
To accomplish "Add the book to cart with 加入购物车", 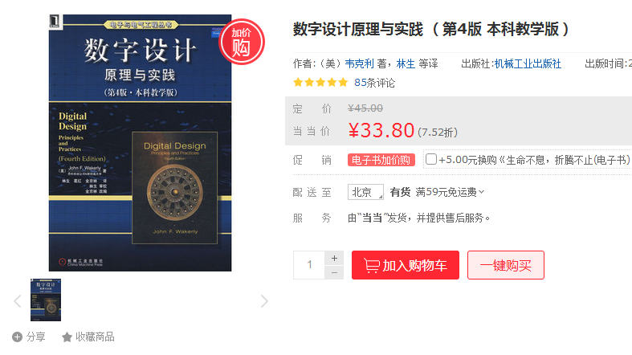I will [x=406, y=265].
